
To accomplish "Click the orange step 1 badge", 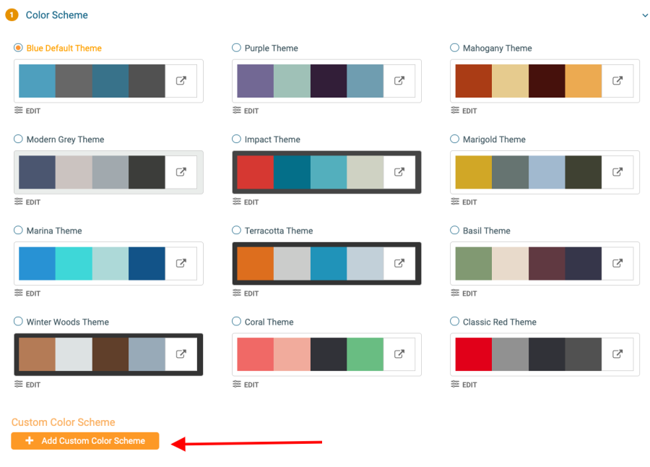I will click(12, 15).
